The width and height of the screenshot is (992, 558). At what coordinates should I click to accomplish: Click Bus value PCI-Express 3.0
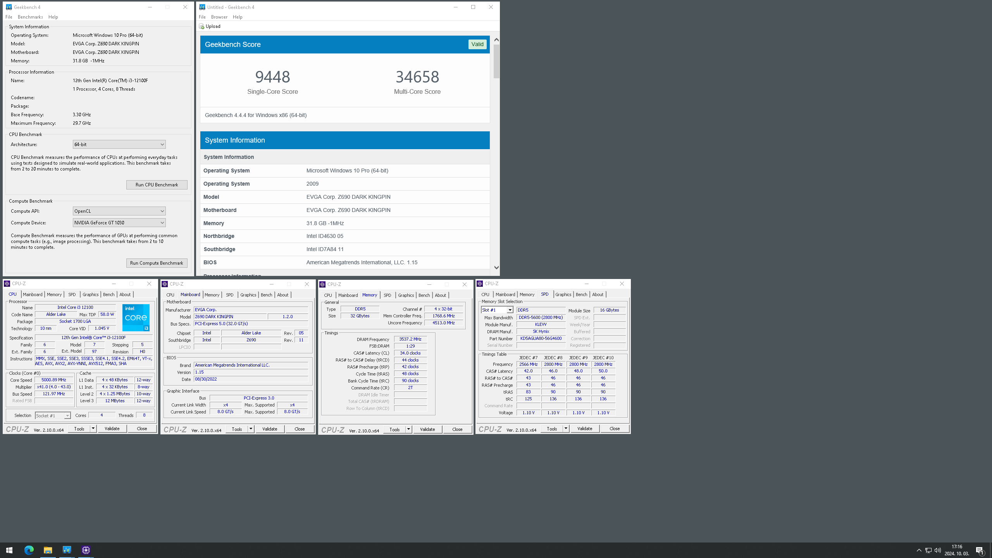(x=259, y=398)
